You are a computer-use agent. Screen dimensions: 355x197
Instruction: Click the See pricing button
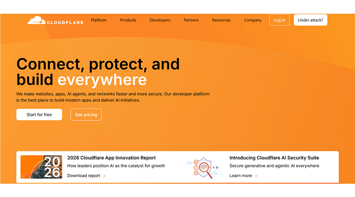point(86,115)
